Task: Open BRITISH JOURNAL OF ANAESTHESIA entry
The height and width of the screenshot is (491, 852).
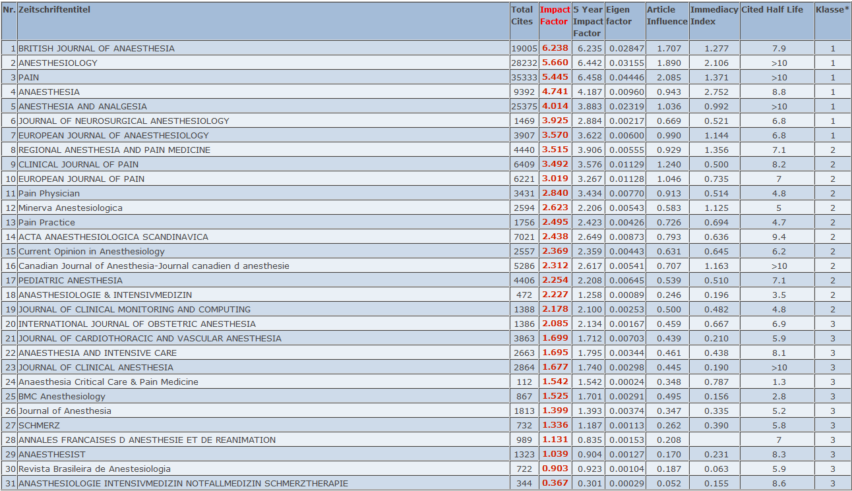Action: (x=96, y=49)
